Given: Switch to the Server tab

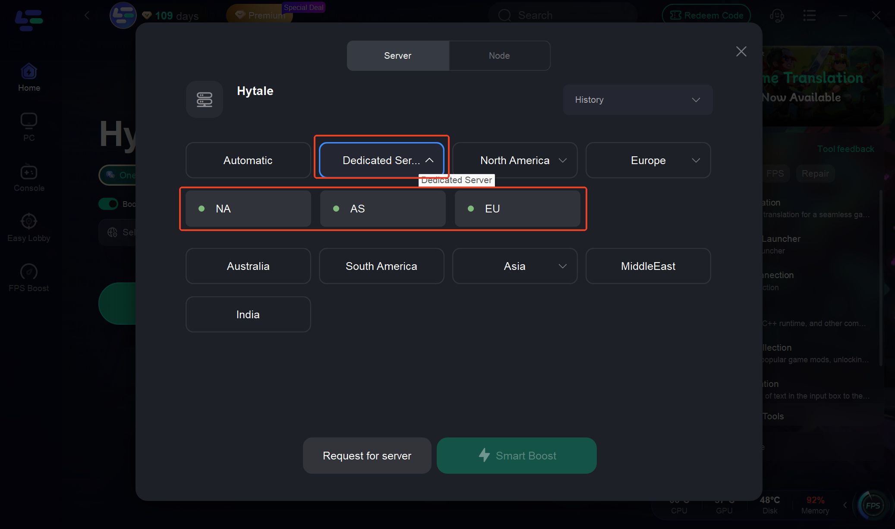Looking at the screenshot, I should pyautogui.click(x=397, y=55).
